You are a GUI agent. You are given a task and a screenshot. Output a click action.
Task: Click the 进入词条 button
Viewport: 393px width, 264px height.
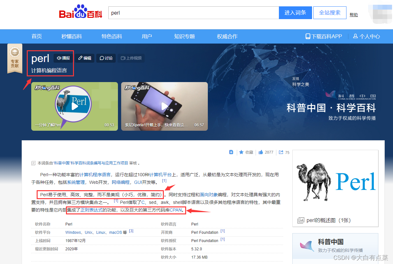(x=295, y=13)
